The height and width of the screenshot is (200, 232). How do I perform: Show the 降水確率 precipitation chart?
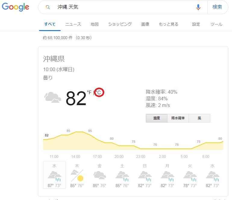click(178, 118)
